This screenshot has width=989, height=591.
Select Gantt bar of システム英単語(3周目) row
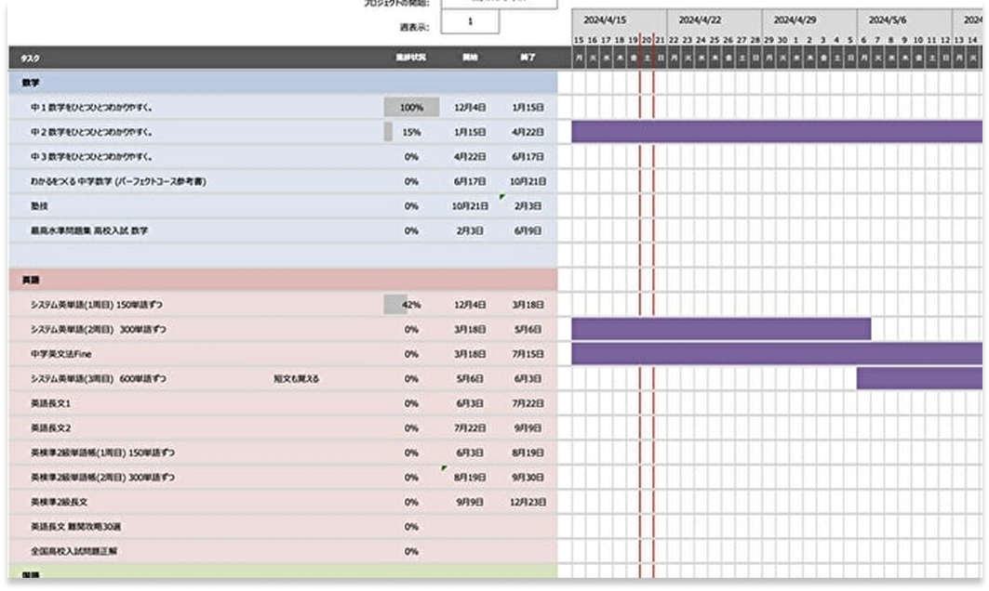918,378
